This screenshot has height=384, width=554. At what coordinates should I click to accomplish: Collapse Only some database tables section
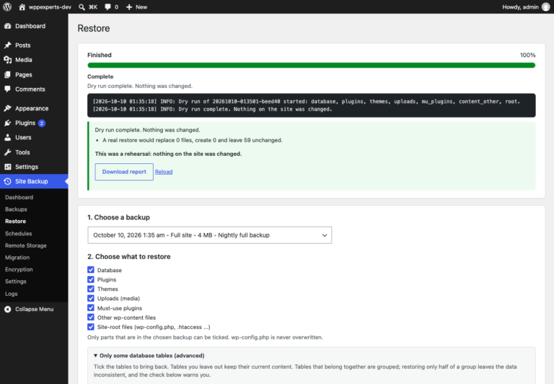pos(149,356)
